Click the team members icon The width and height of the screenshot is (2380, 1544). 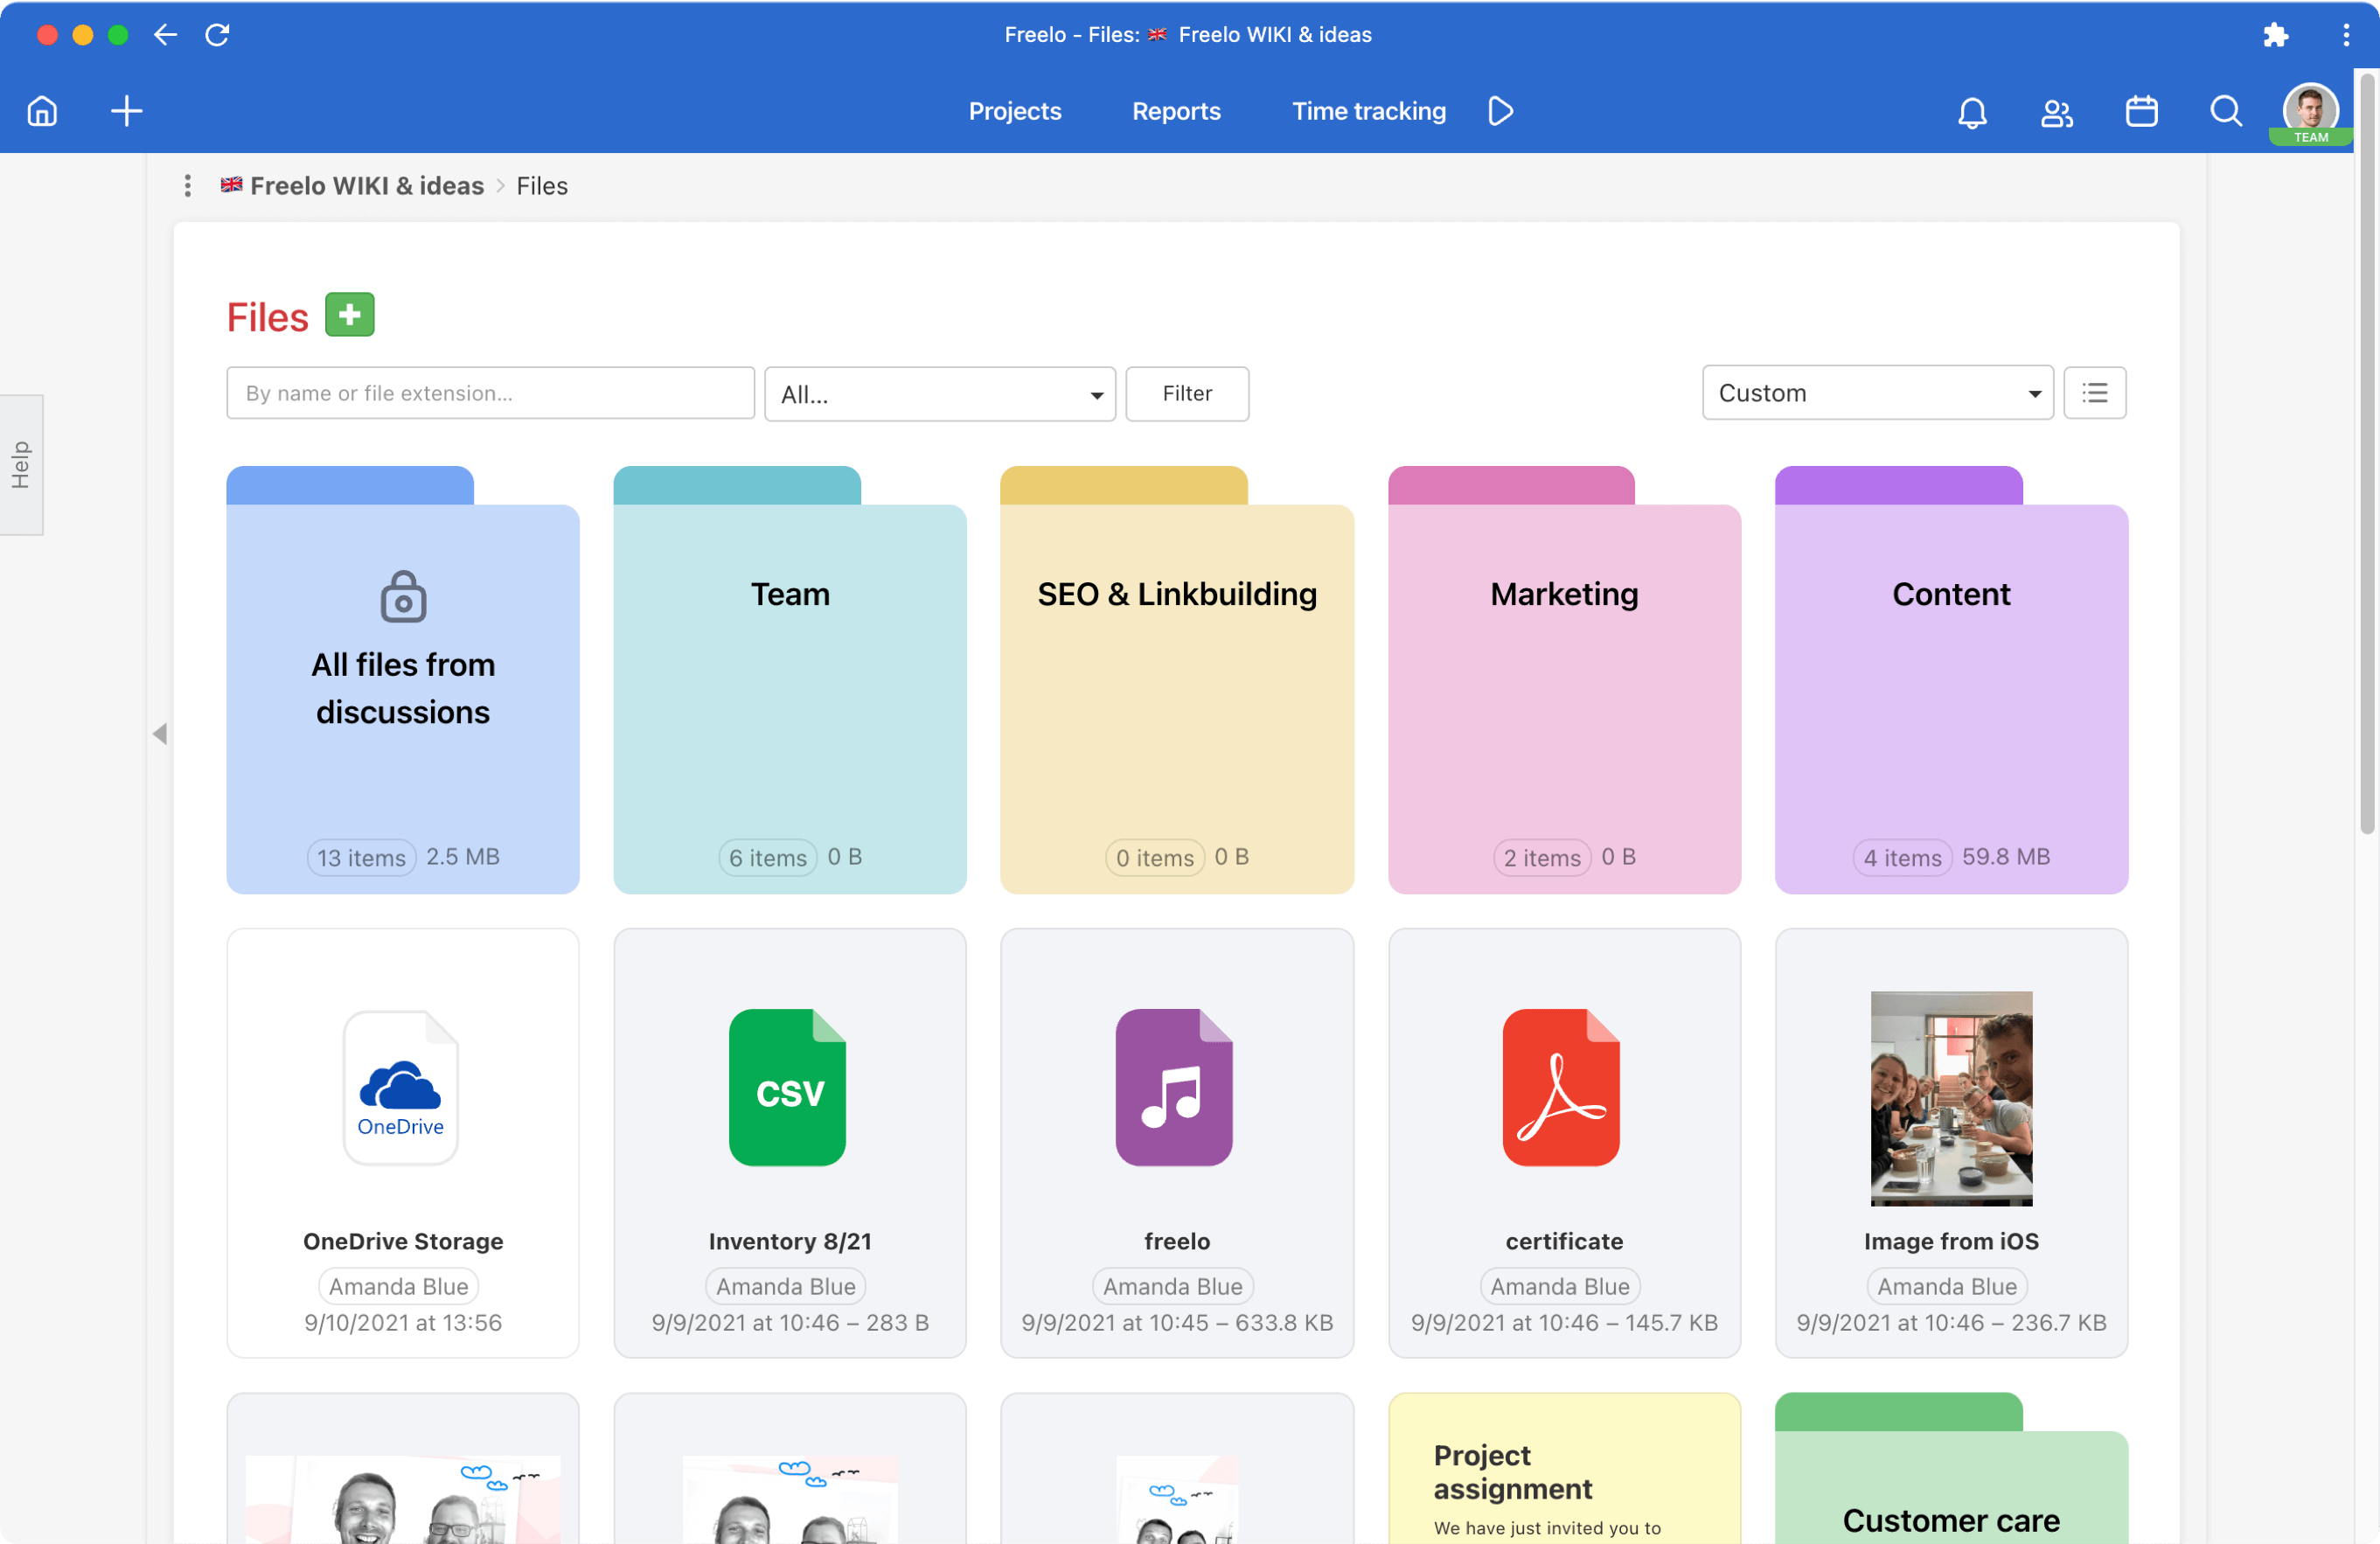(x=2052, y=111)
